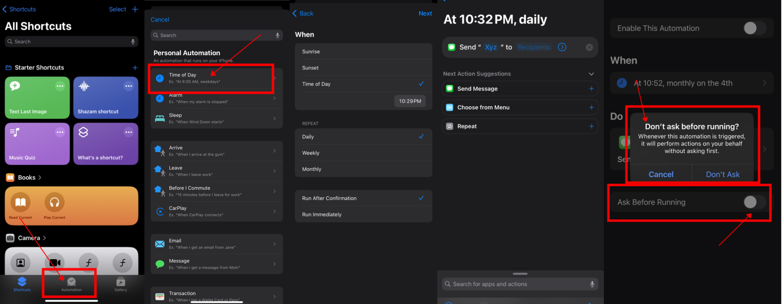The image size is (782, 304).
Task: Add the Repeat action suggestion
Action: click(x=592, y=126)
